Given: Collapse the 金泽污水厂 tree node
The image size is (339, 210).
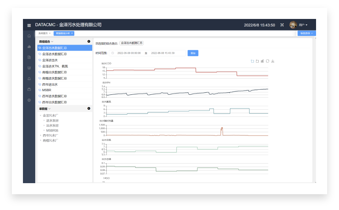Looking at the screenshot, I should point(40,116).
